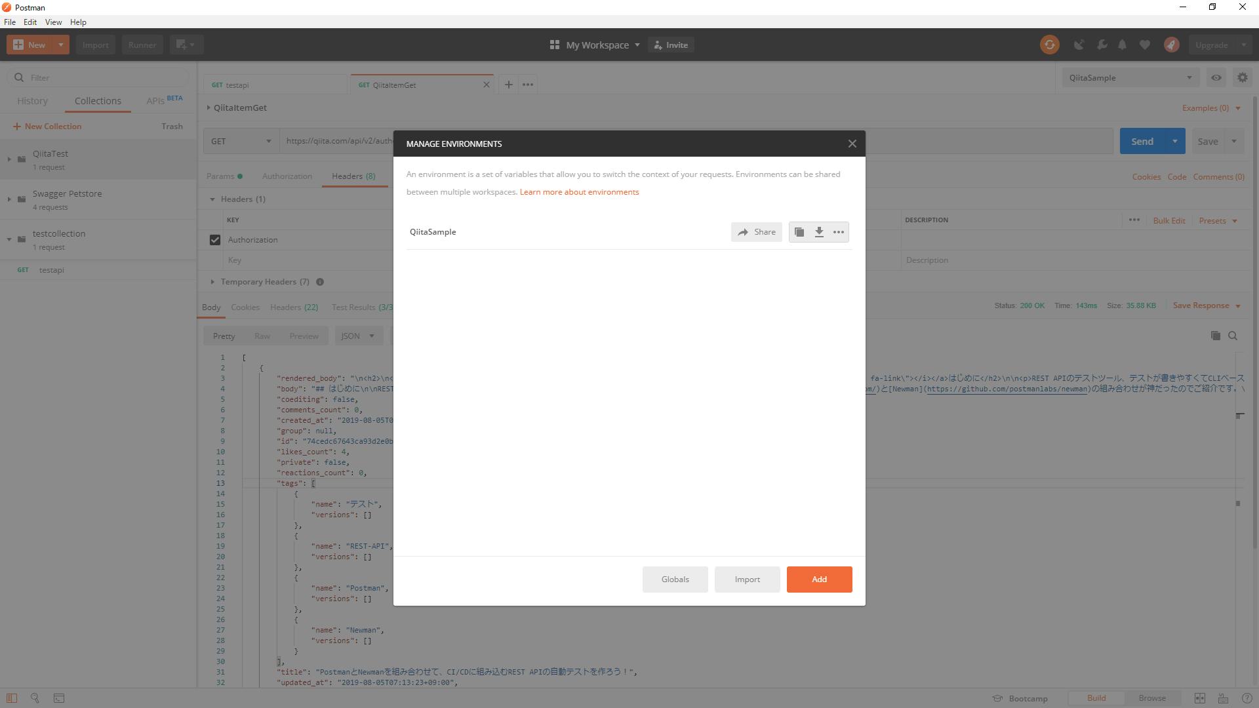Click the environment quick look eye icon
This screenshot has width=1259, height=708.
(1216, 77)
